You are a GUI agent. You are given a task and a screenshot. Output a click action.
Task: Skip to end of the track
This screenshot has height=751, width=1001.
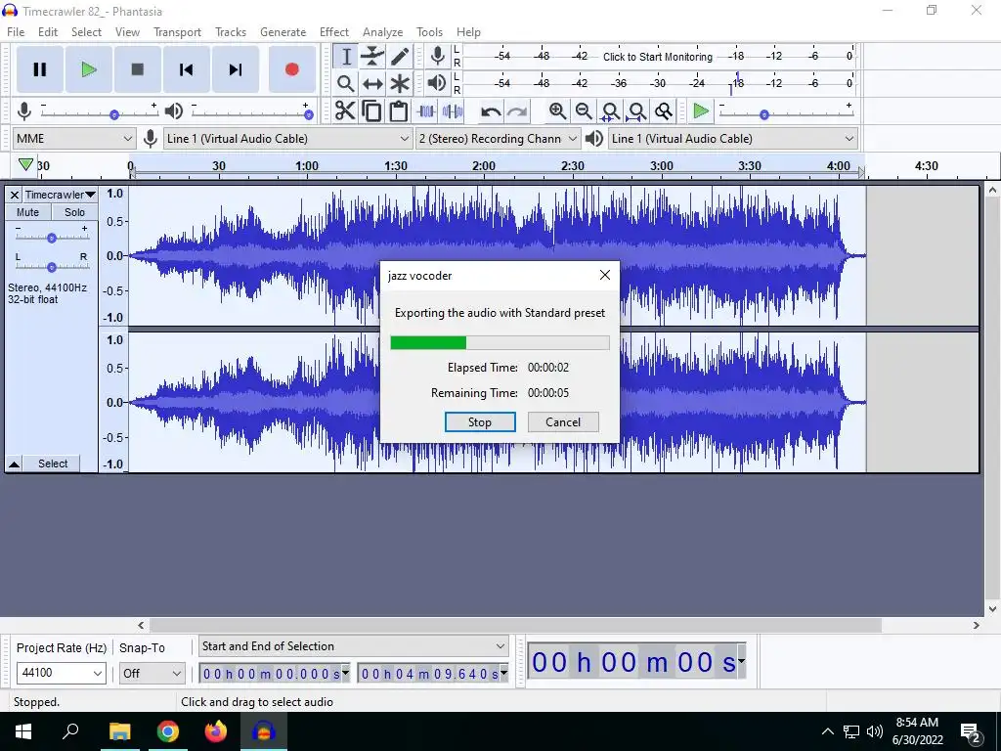click(235, 69)
